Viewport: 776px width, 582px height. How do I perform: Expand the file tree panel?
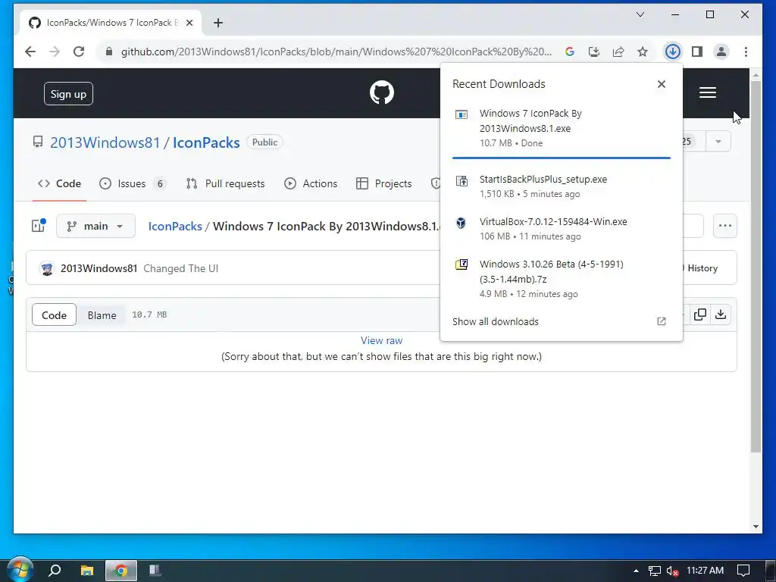point(38,226)
